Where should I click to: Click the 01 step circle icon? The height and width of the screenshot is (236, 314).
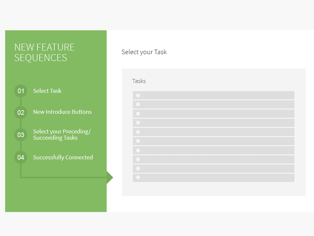click(20, 91)
